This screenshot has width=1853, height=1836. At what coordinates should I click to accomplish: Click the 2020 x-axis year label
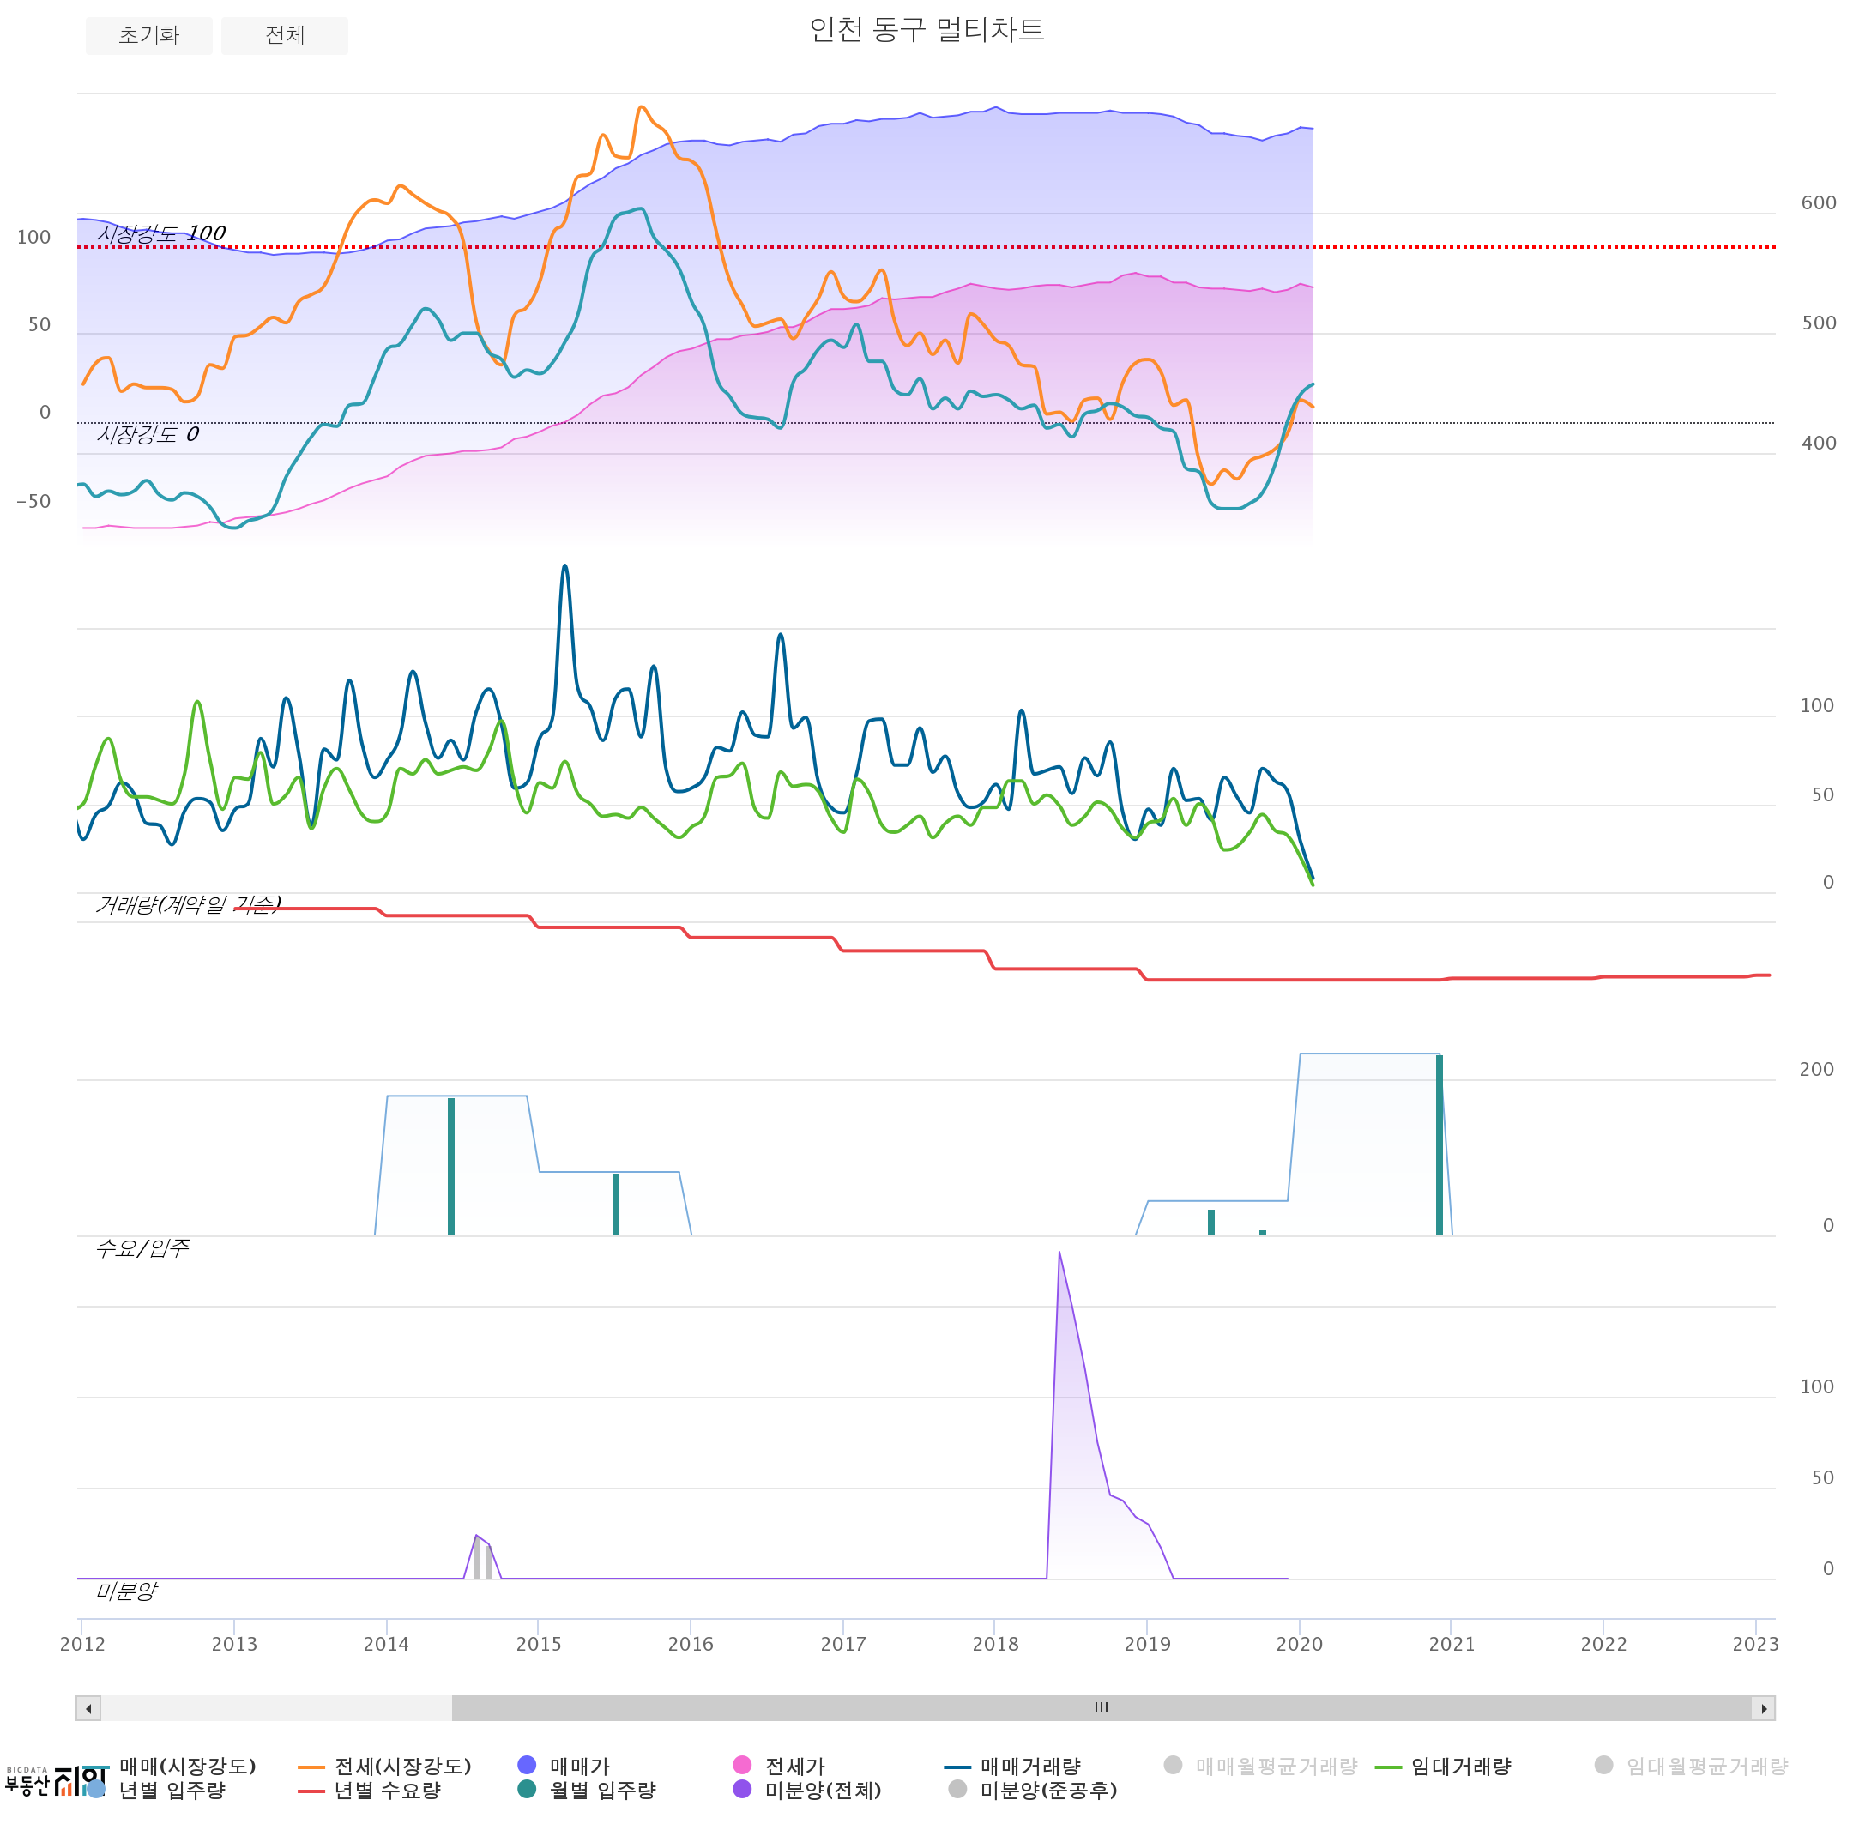pos(1300,1644)
